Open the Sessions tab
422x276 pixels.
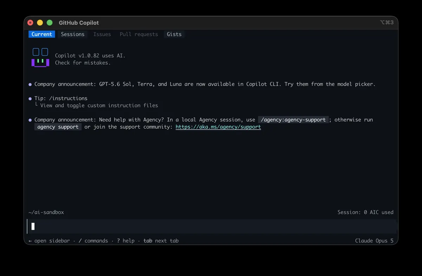72,34
